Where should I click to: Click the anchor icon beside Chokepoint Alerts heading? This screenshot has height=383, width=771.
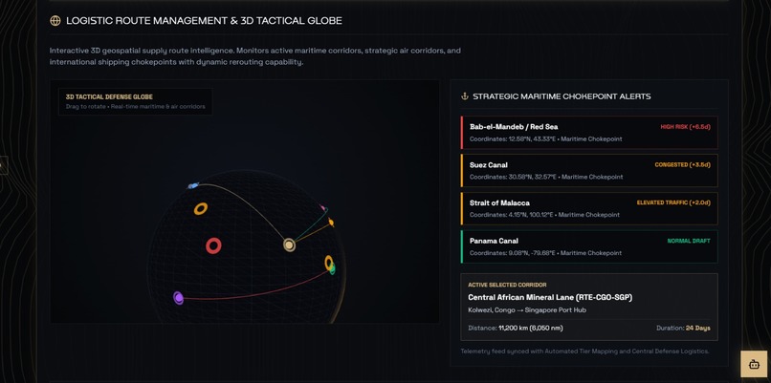click(x=464, y=96)
